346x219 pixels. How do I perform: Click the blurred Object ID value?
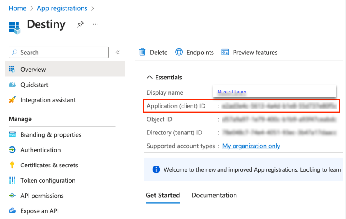[x=279, y=120]
